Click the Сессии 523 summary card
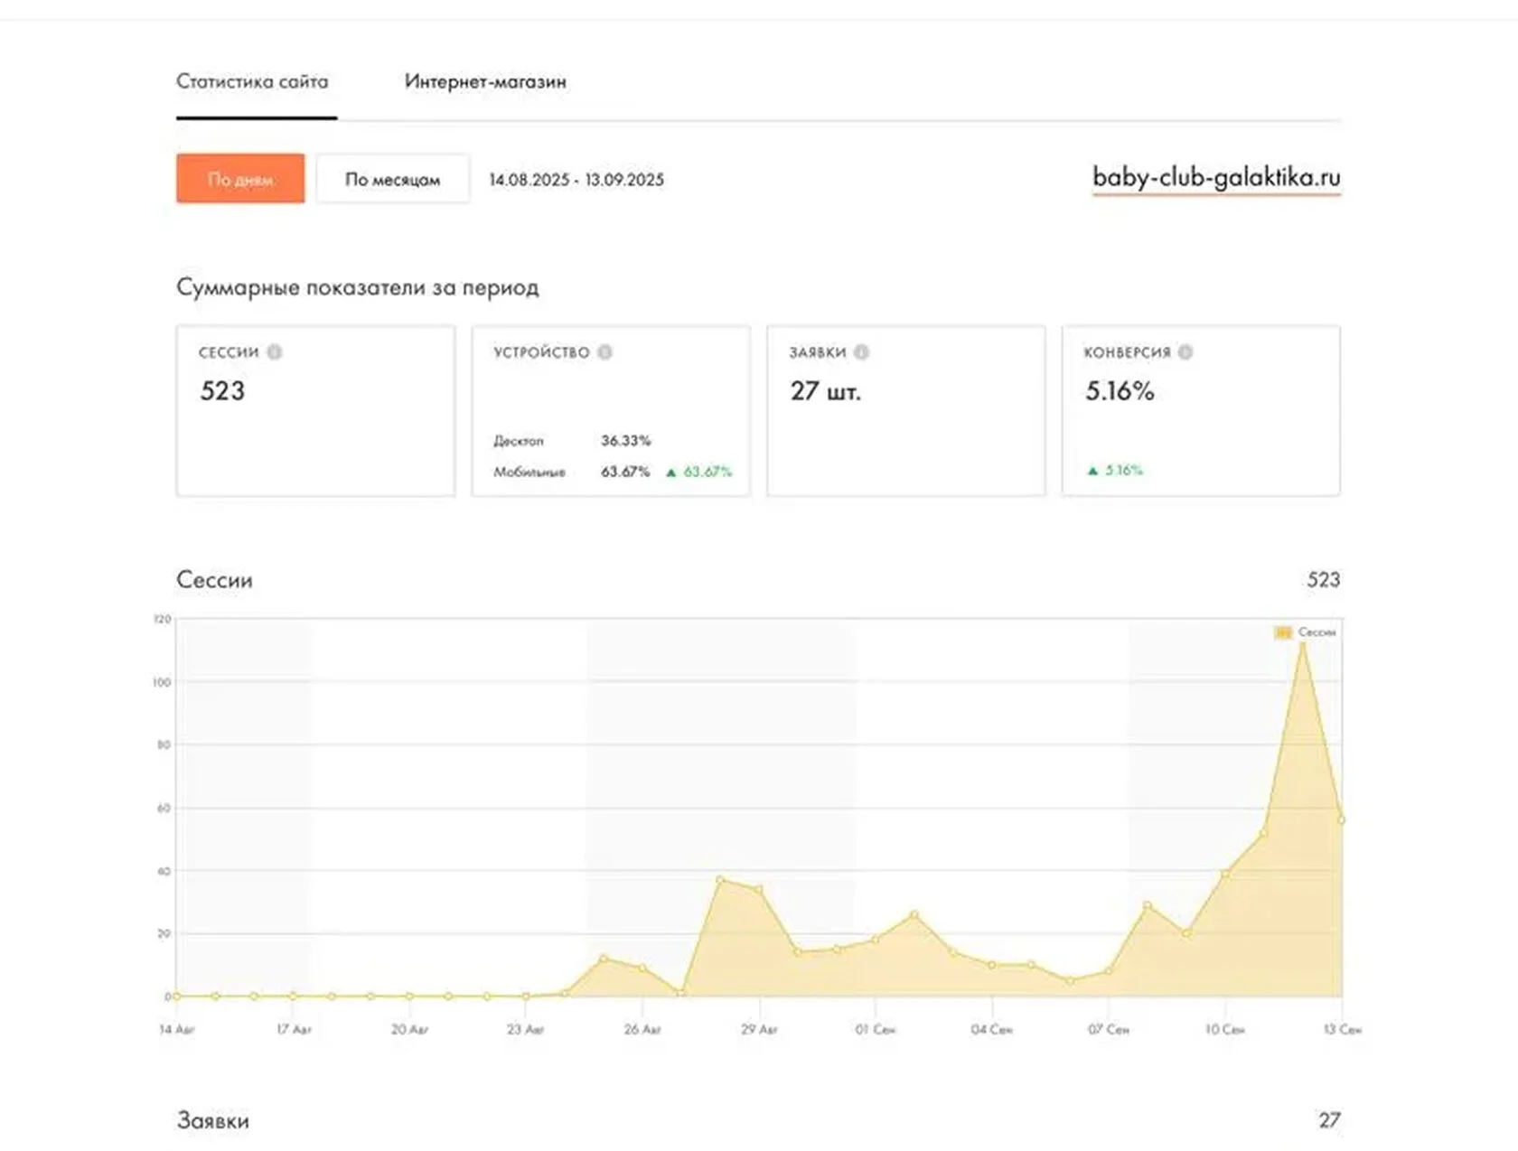1518x1151 pixels. pyautogui.click(x=315, y=411)
